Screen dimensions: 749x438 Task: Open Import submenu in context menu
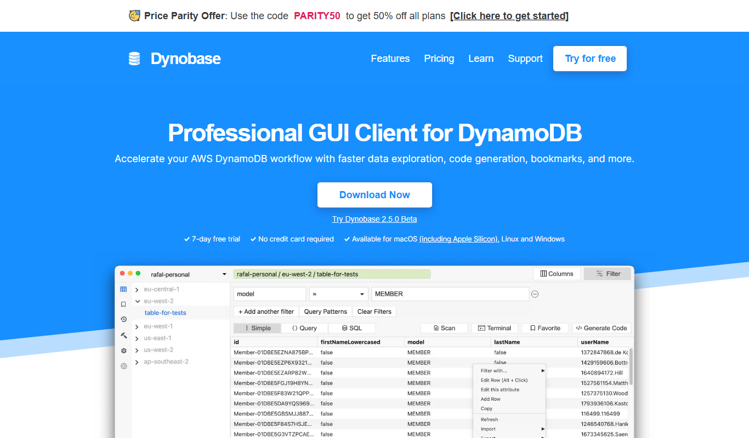509,429
